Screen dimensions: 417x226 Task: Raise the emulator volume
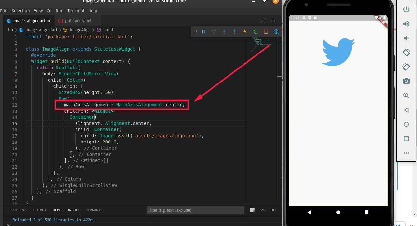point(406,24)
